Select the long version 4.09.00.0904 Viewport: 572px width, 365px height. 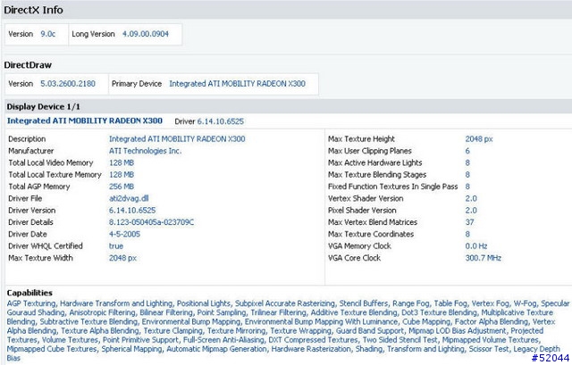click(x=146, y=34)
